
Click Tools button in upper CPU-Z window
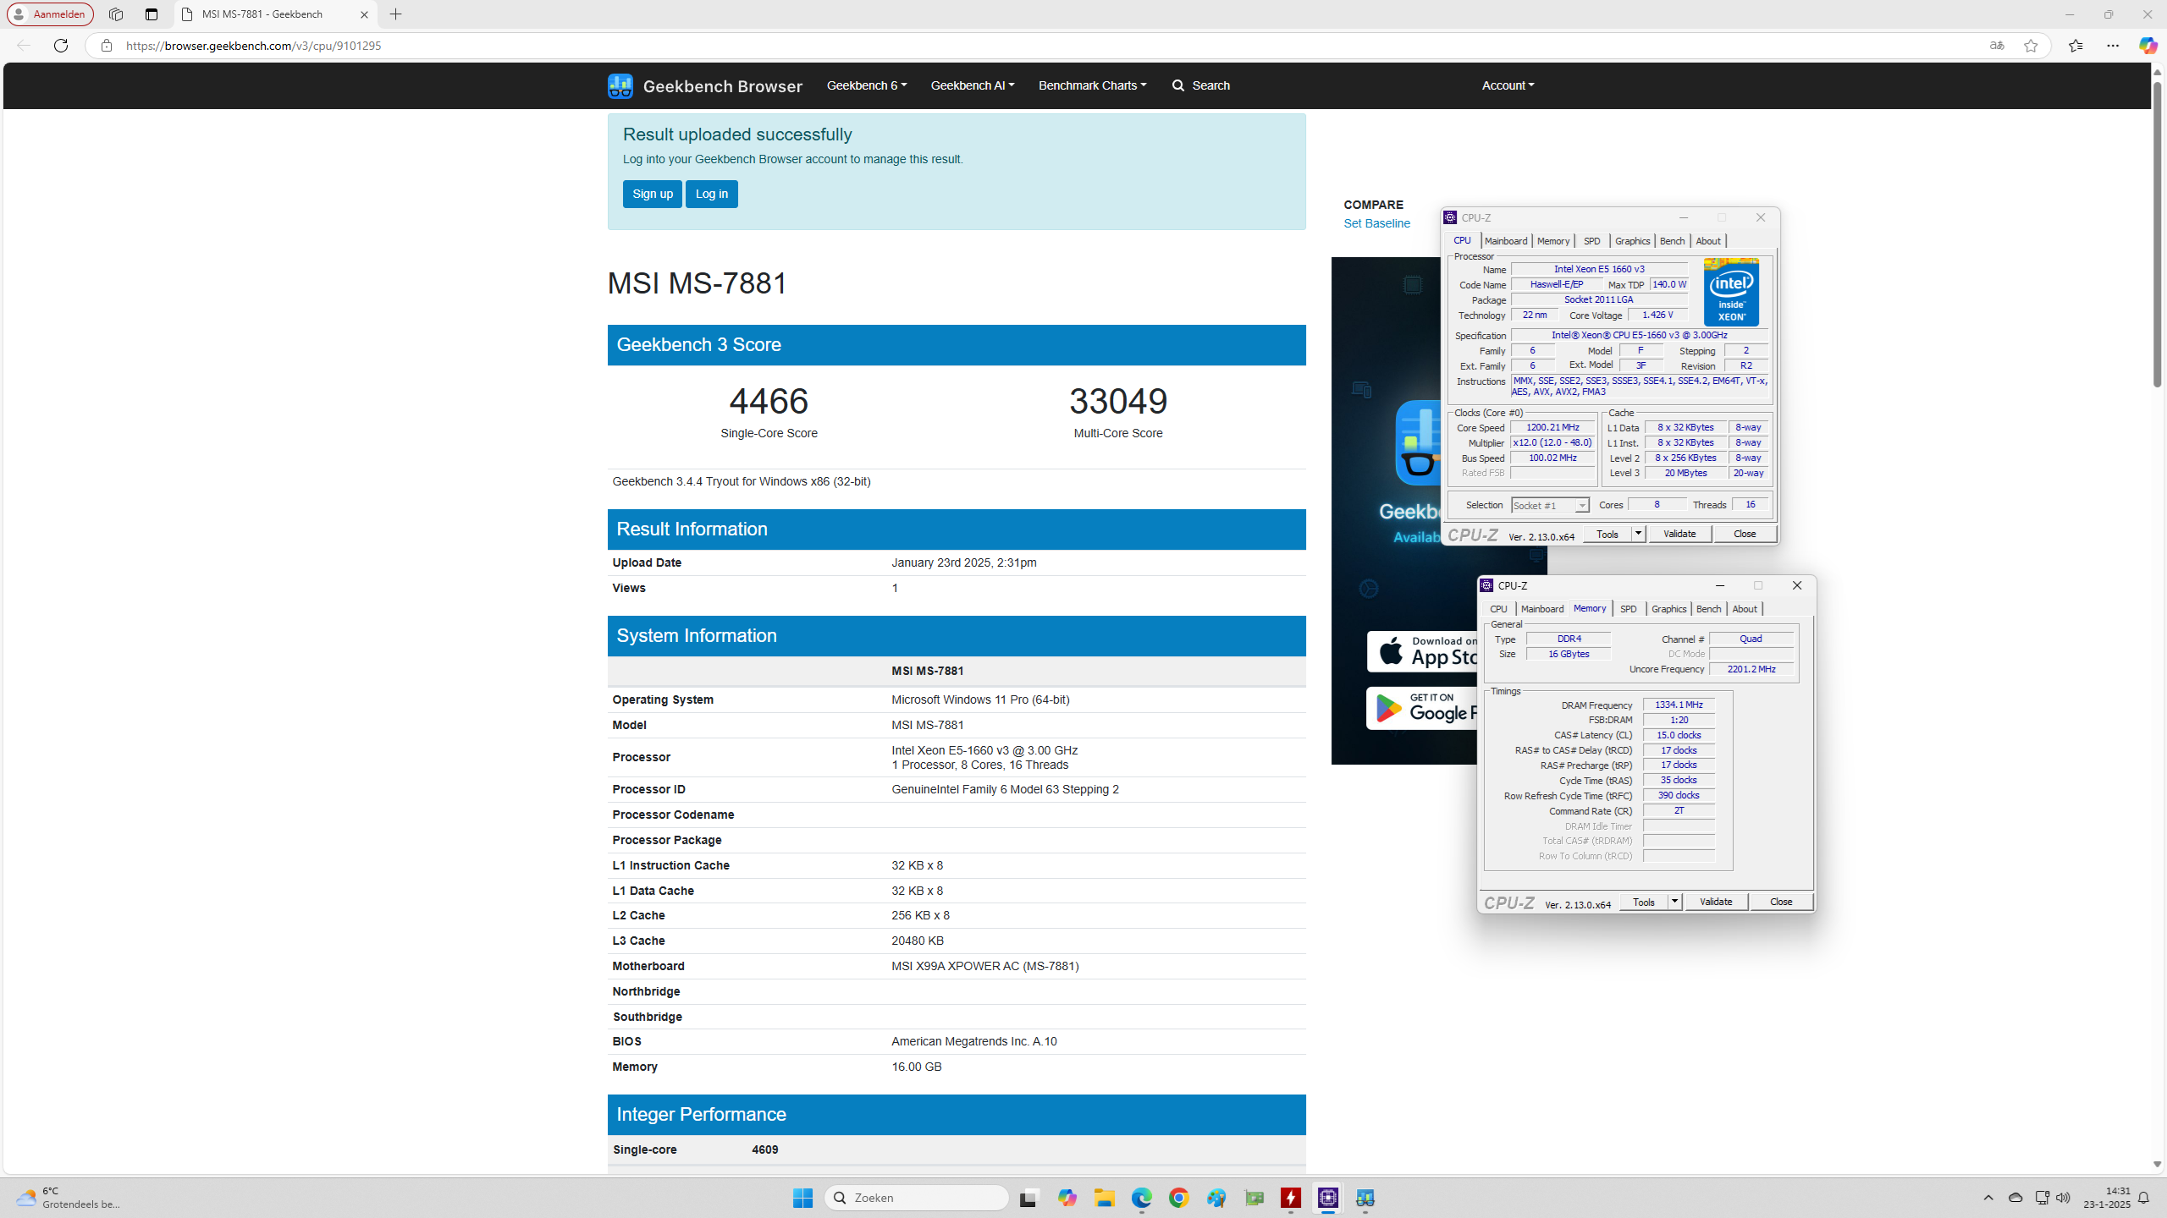click(1607, 534)
